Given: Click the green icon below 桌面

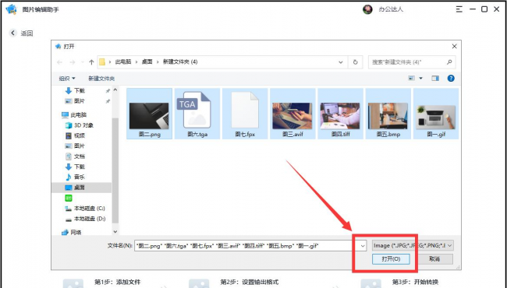Looking at the screenshot, I should [69, 198].
